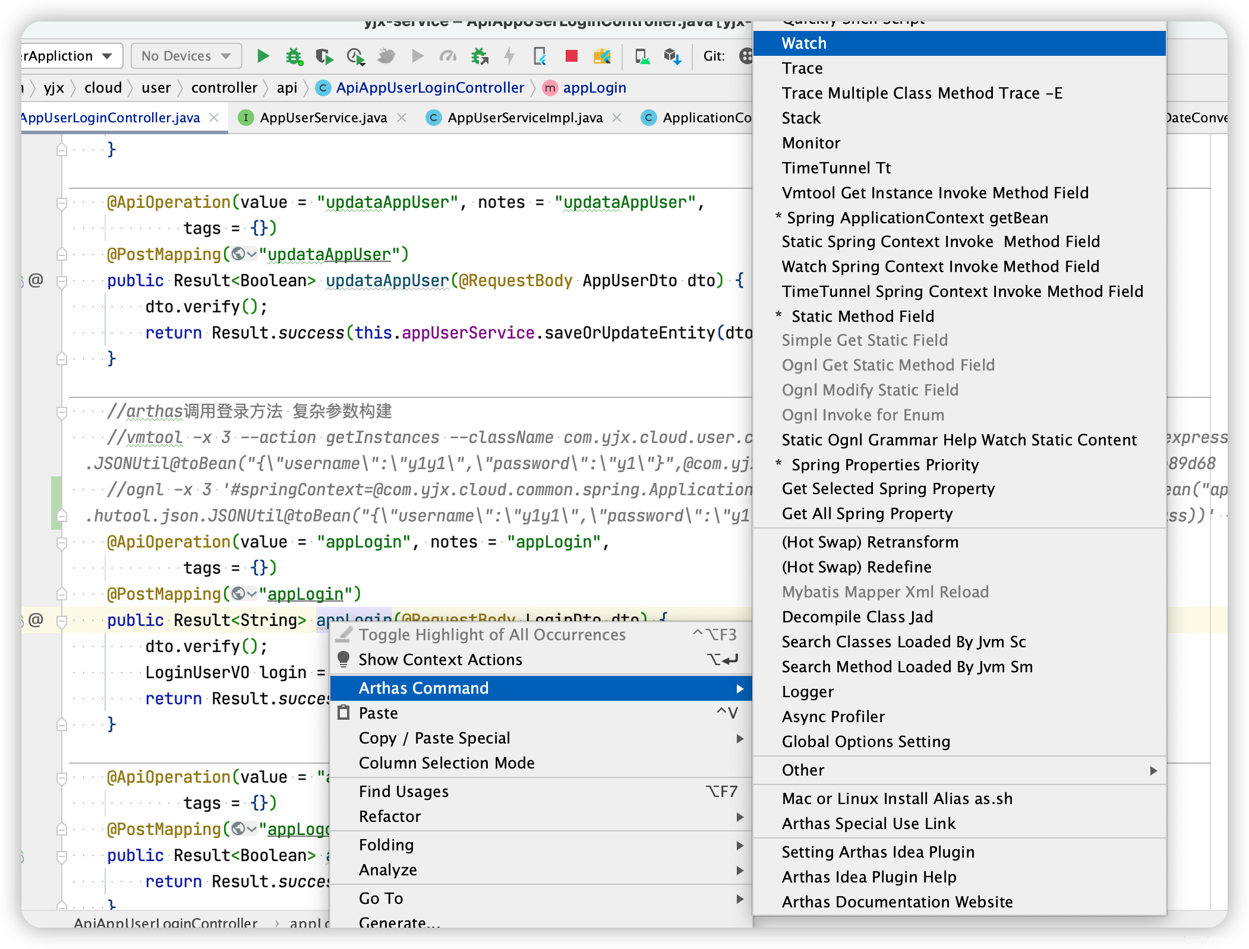Image resolution: width=1249 pixels, height=949 pixels.
Task: Run the application with green play icon
Action: tap(263, 56)
